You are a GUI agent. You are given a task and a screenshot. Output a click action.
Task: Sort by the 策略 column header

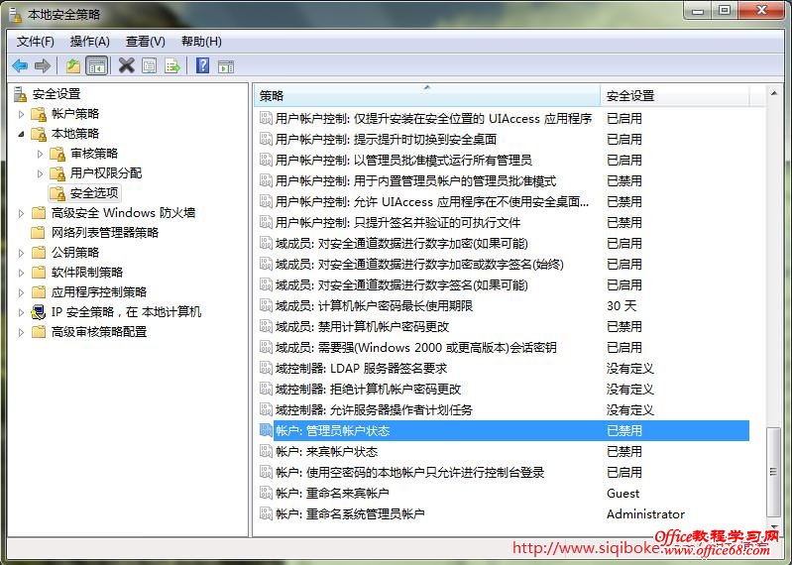tap(427, 95)
